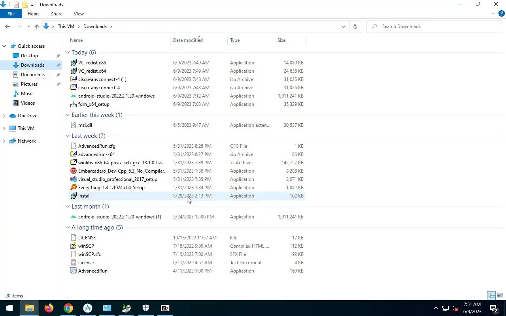Open Windows Security shield in taskbar
506x316 pixels.
[146, 308]
